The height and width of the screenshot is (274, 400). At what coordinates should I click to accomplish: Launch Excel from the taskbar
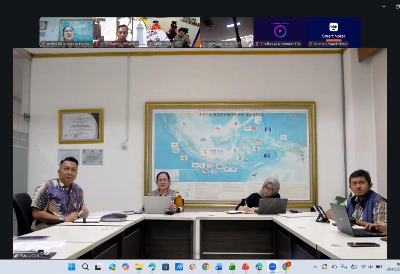tap(232, 267)
